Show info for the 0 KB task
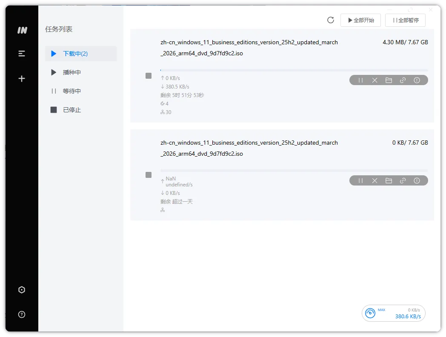The height and width of the screenshot is (337, 446). click(x=417, y=180)
